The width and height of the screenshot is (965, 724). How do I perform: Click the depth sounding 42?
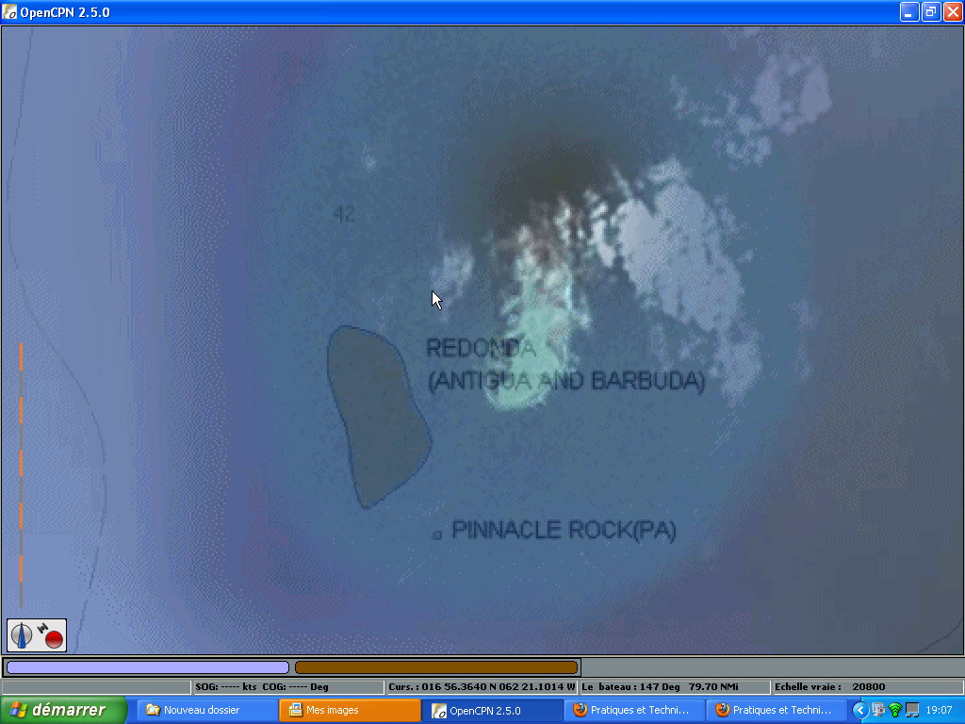point(344,214)
